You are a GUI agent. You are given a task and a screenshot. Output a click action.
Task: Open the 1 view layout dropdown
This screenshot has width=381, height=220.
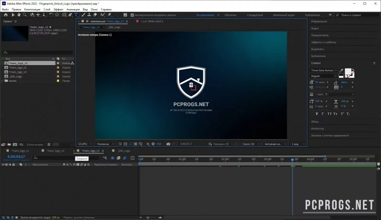298,144
